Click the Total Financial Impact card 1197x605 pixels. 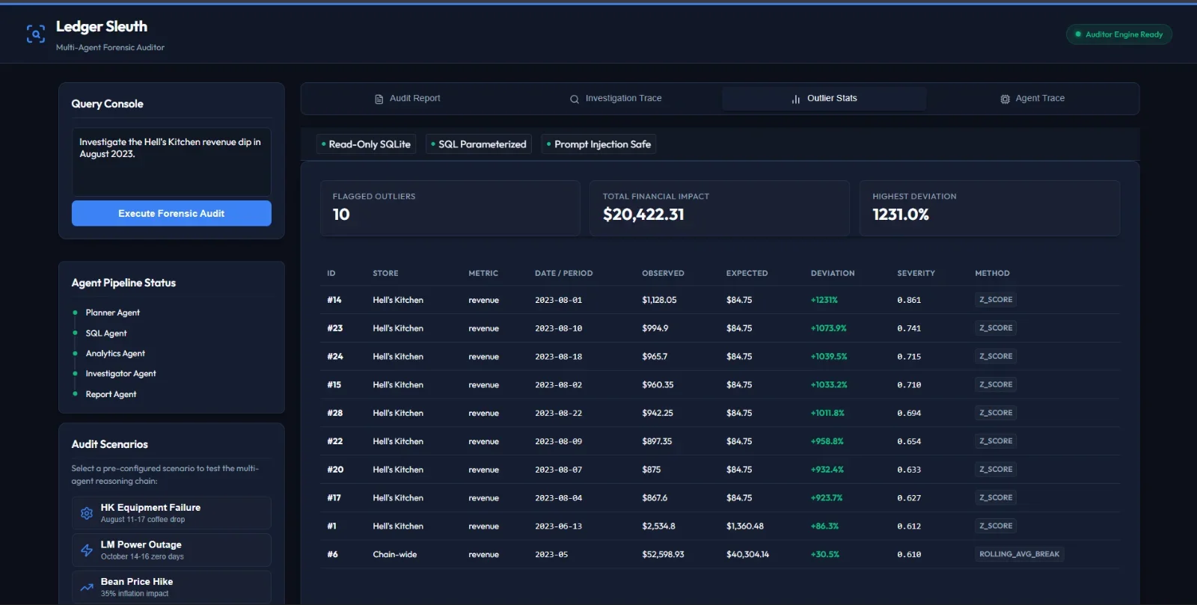tap(720, 208)
